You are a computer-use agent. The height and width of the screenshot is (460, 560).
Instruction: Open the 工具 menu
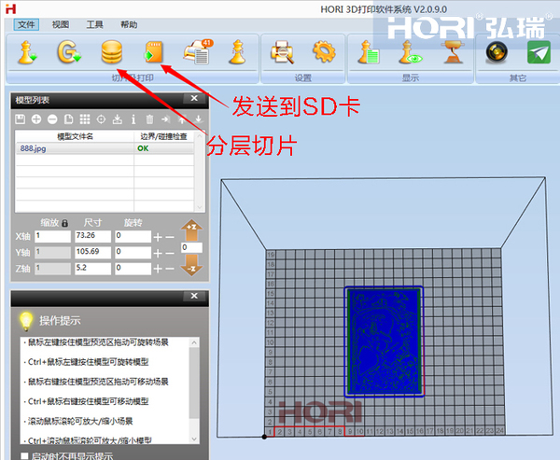tap(94, 24)
